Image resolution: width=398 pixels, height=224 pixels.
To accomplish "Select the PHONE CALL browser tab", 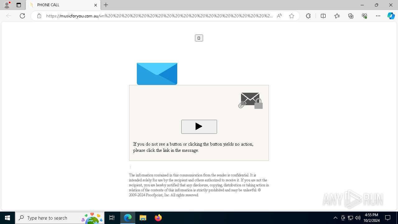I will tap(63, 5).
